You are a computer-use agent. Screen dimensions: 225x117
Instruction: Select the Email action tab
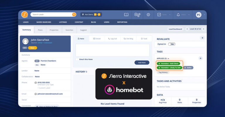coord(97,39)
